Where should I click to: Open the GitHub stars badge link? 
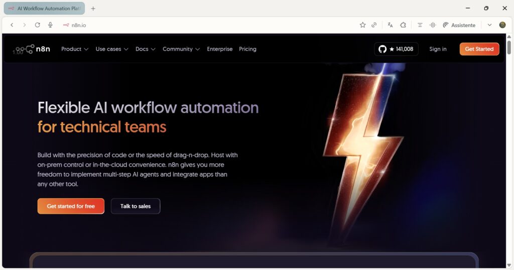(x=396, y=49)
